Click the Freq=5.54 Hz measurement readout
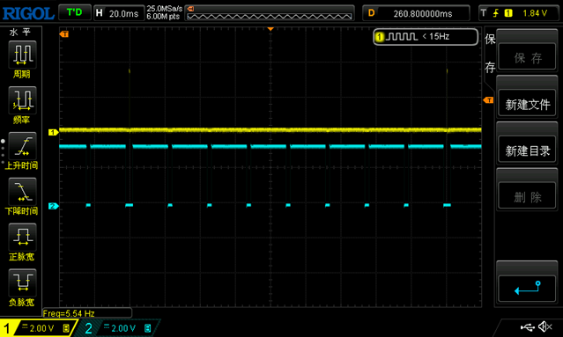Image resolution: width=563 pixels, height=337 pixels. [x=87, y=313]
